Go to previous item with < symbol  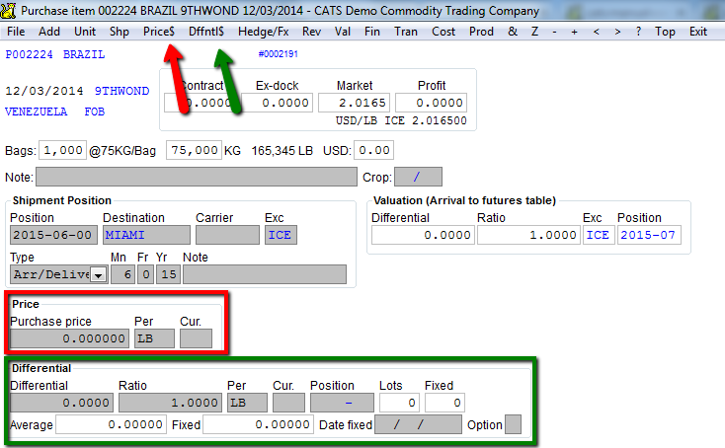pyautogui.click(x=596, y=32)
